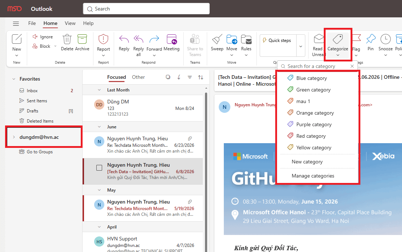Click the Report shield icon
This screenshot has height=252, width=402.
(103, 39)
